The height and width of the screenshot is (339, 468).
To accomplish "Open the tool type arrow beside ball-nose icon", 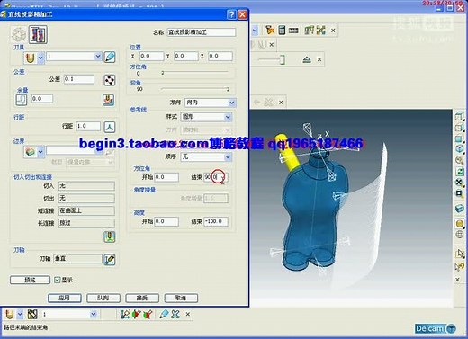I will click(40, 58).
